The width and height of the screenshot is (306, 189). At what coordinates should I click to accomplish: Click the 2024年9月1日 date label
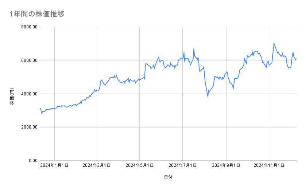[226, 166]
